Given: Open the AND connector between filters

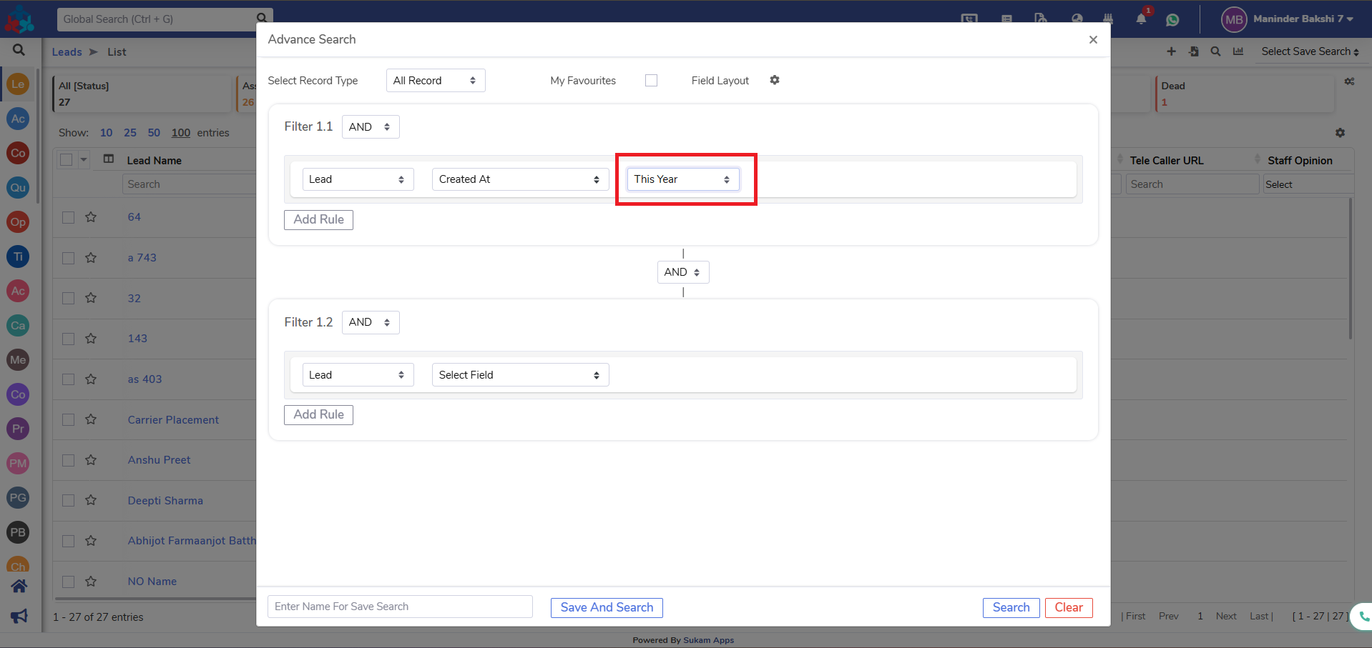Looking at the screenshot, I should coord(683,272).
